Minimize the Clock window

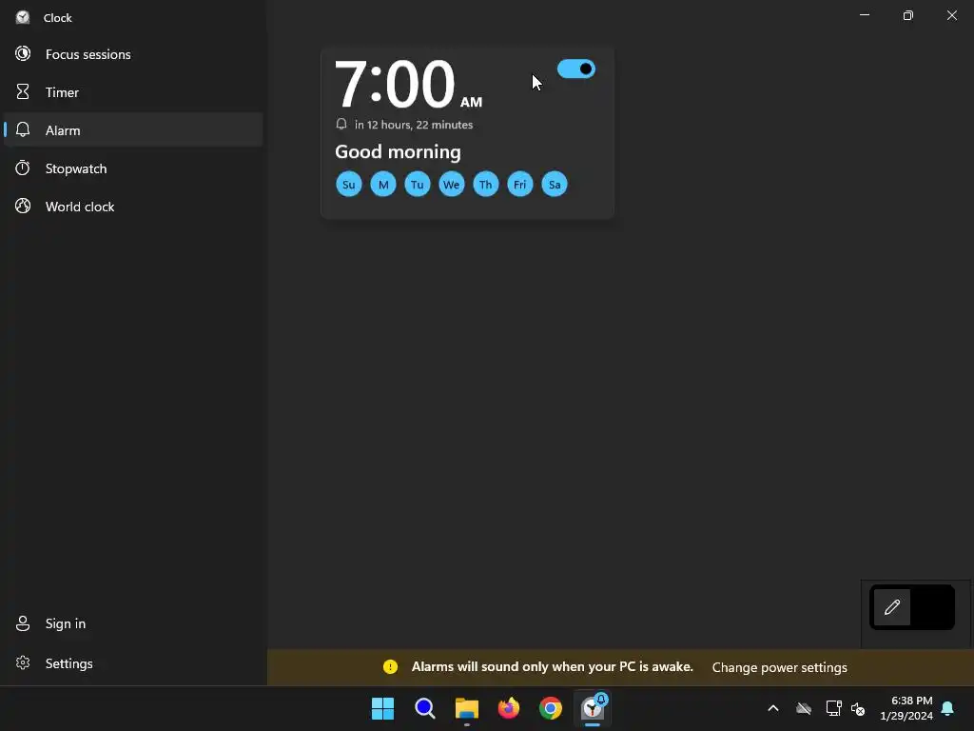(x=865, y=15)
